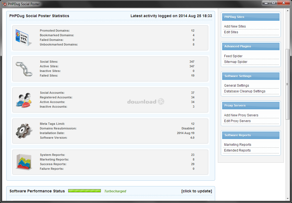This screenshot has width=292, height=203.
Task: Click the social accounts people icon
Action: 23,100
